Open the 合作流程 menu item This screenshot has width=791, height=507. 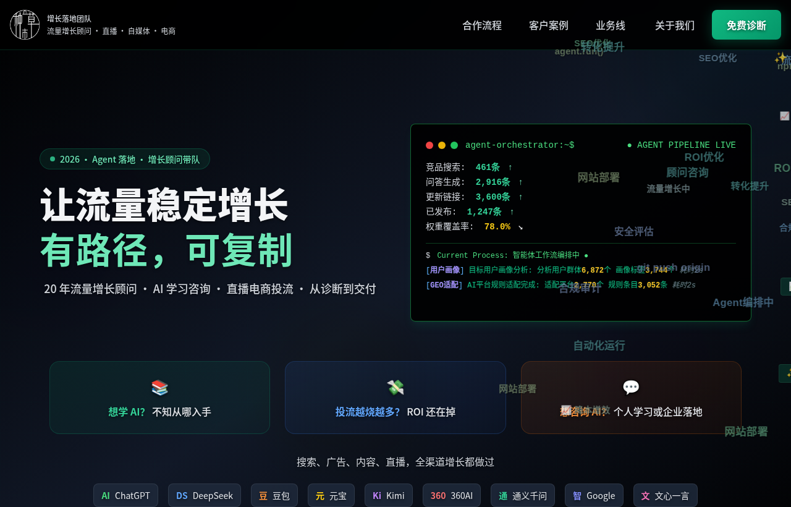482,25
